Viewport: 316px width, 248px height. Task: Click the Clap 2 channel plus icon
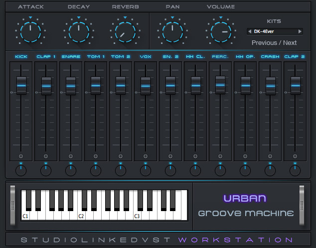tap(295, 156)
